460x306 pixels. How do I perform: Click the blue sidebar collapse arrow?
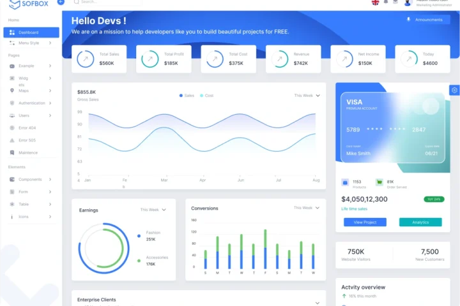(61, 3)
